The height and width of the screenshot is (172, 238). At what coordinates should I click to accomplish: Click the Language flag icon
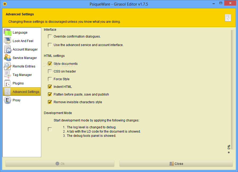7,32
